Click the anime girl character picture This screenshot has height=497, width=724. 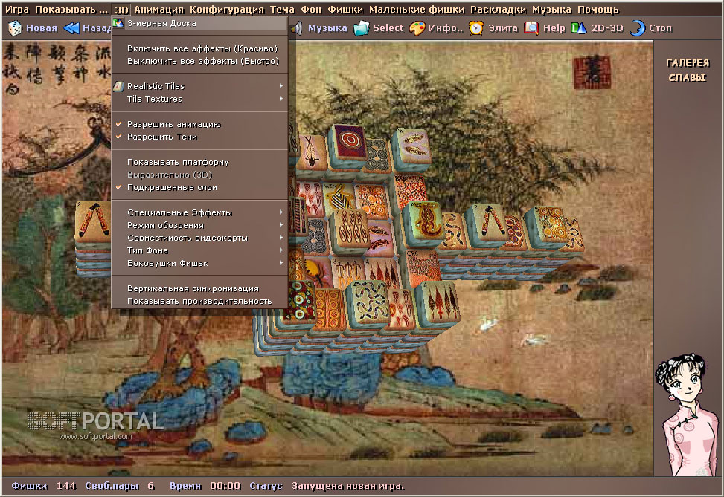pyautogui.click(x=688, y=415)
